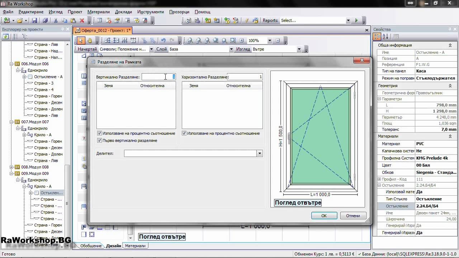This screenshot has width=459, height=258.
Task: Expand the 008.Модул 008 tree node
Action: point(11,167)
